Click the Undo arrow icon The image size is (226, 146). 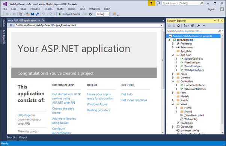tap(44, 14)
